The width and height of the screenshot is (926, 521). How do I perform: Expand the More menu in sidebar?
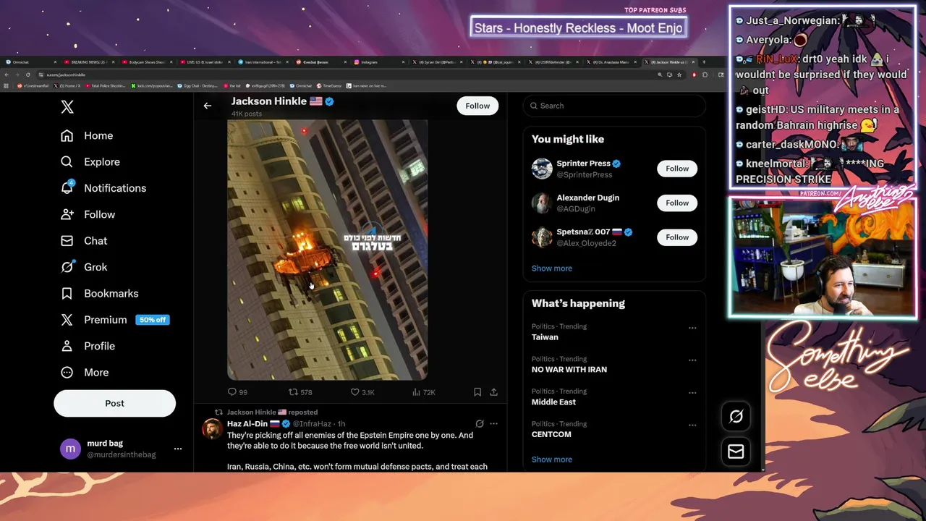coord(85,373)
